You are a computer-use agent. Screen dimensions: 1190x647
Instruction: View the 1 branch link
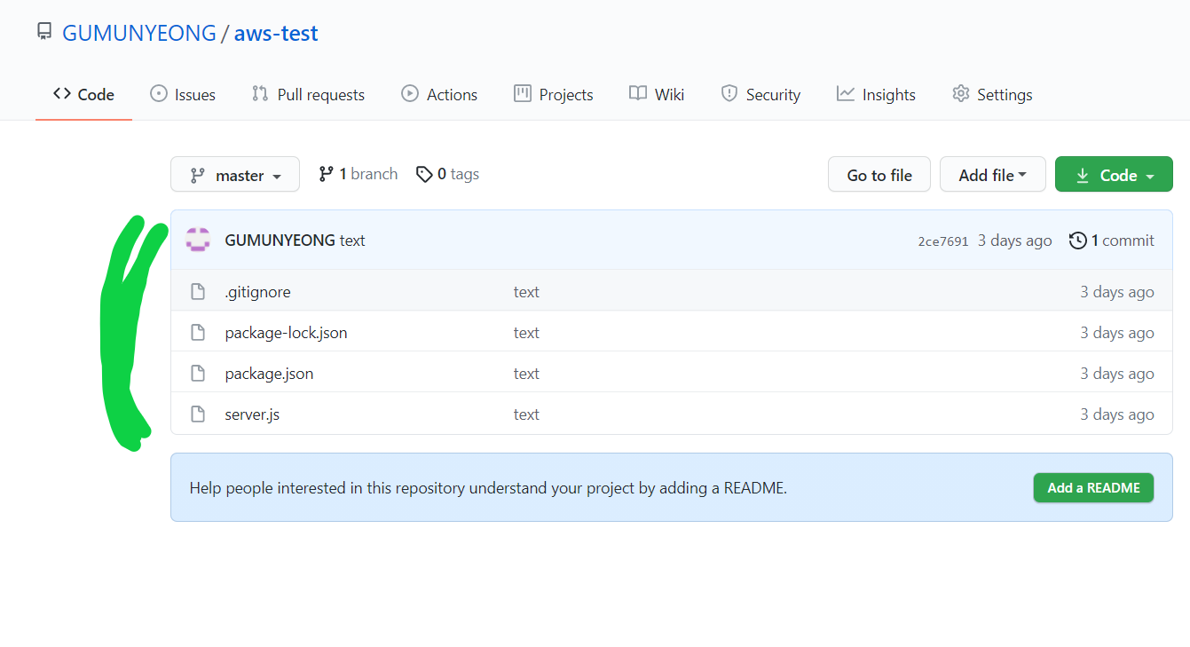tap(359, 174)
